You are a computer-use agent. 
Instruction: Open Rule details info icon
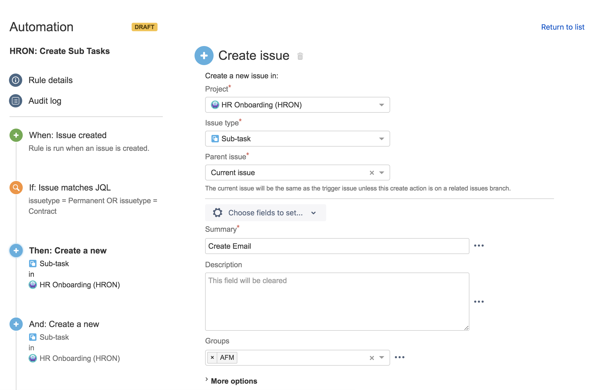point(16,80)
